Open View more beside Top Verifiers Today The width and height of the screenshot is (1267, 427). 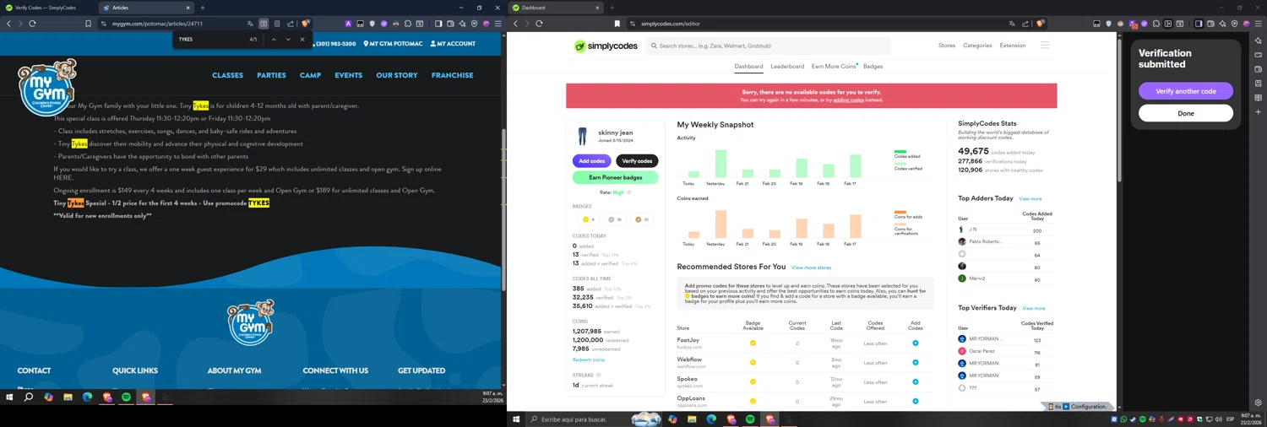click(x=1034, y=309)
